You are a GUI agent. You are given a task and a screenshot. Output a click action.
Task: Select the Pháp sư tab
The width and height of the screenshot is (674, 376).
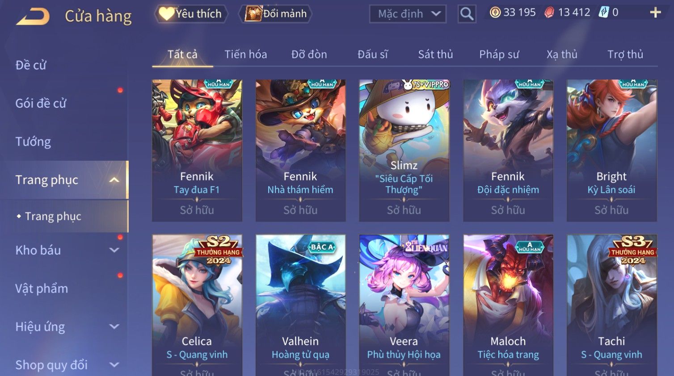point(499,54)
